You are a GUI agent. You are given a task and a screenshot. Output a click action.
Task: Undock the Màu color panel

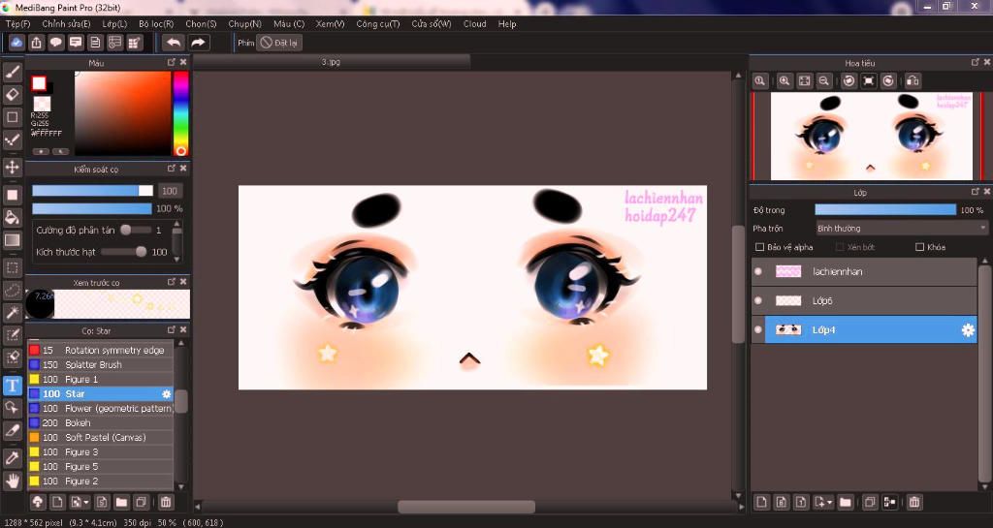(172, 63)
